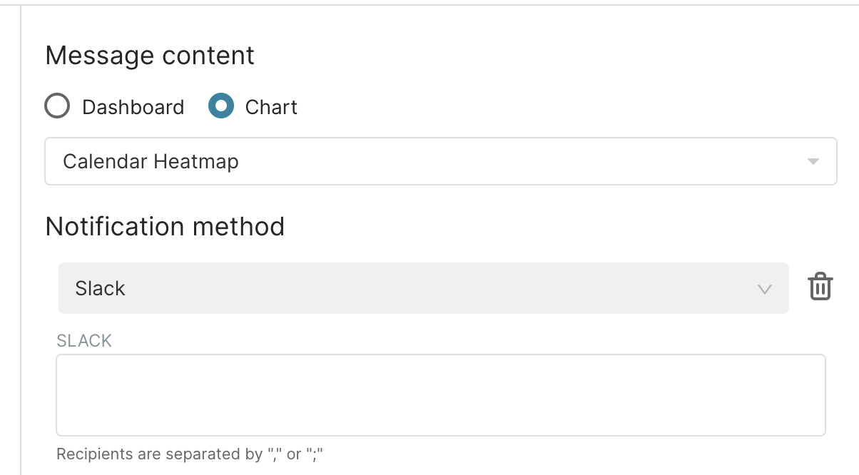The height and width of the screenshot is (475, 859).
Task: Click the "Slack" selected value text
Action: tap(100, 288)
